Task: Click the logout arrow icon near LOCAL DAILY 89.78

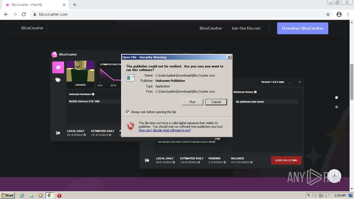Action: (58, 133)
